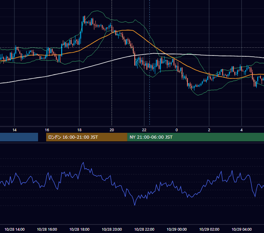Click the 10/29 02:00 time label
Image resolution: width=264 pixels, height=233 pixels.
click(x=209, y=229)
